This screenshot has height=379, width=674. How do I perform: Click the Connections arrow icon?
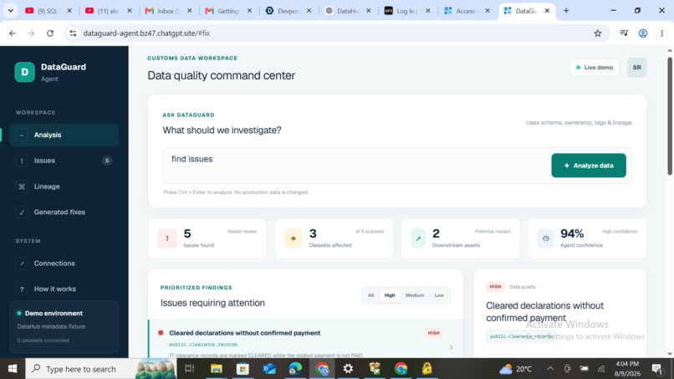coord(22,264)
